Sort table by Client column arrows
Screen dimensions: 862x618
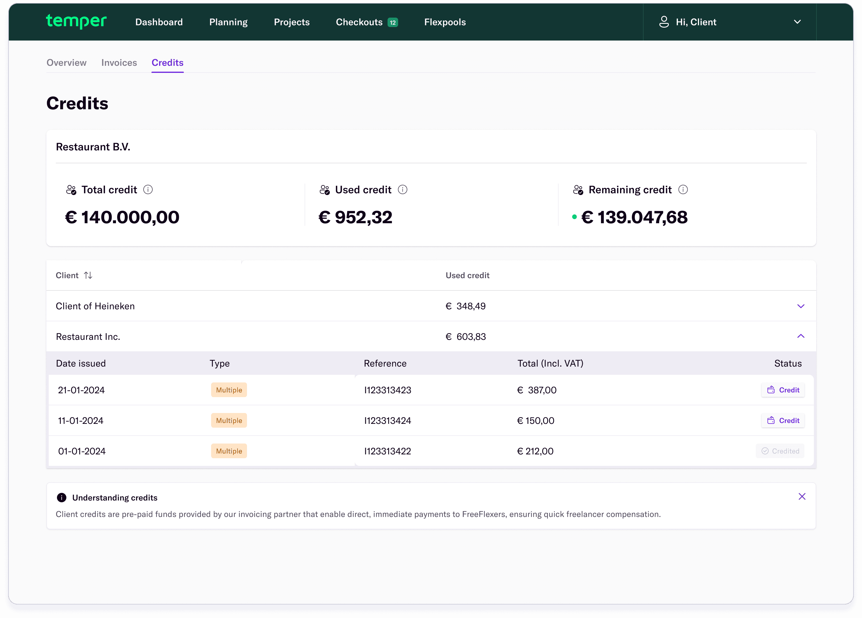[88, 275]
